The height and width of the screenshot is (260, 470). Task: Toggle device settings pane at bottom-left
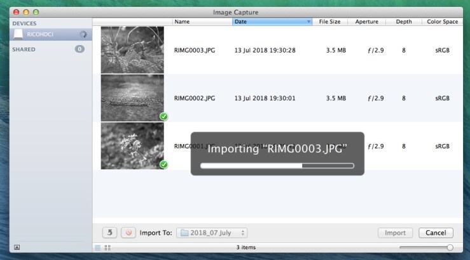(x=17, y=248)
